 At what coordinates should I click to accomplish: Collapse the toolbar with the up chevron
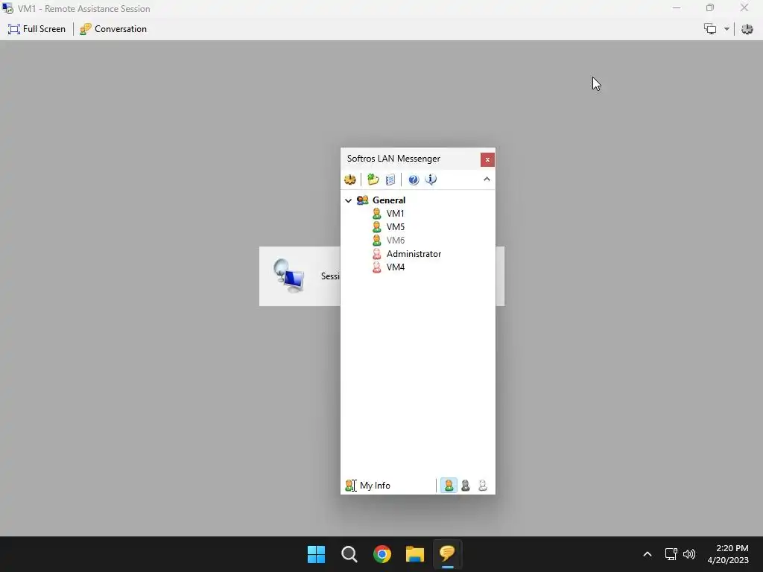[x=487, y=179]
